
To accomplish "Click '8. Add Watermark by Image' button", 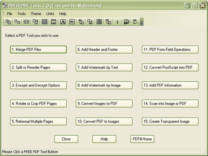I will (104, 85).
